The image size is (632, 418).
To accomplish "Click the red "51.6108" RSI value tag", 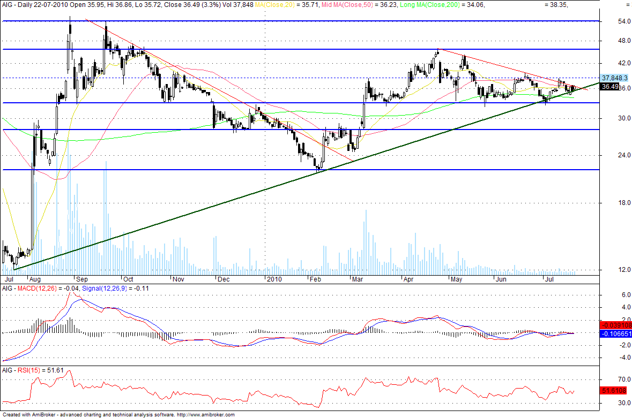I will coord(614,391).
